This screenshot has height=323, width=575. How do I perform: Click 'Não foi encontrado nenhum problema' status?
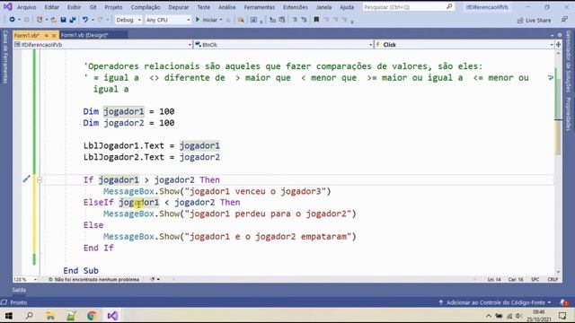[x=93, y=279]
